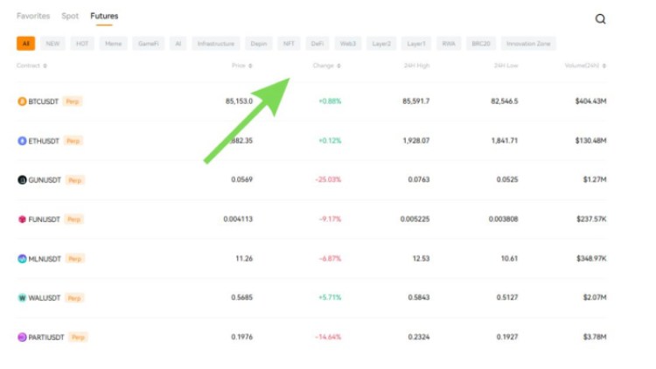The image size is (656, 369).
Task: Click the ETHUSDT Ethereum coin icon
Action: pyautogui.click(x=22, y=141)
